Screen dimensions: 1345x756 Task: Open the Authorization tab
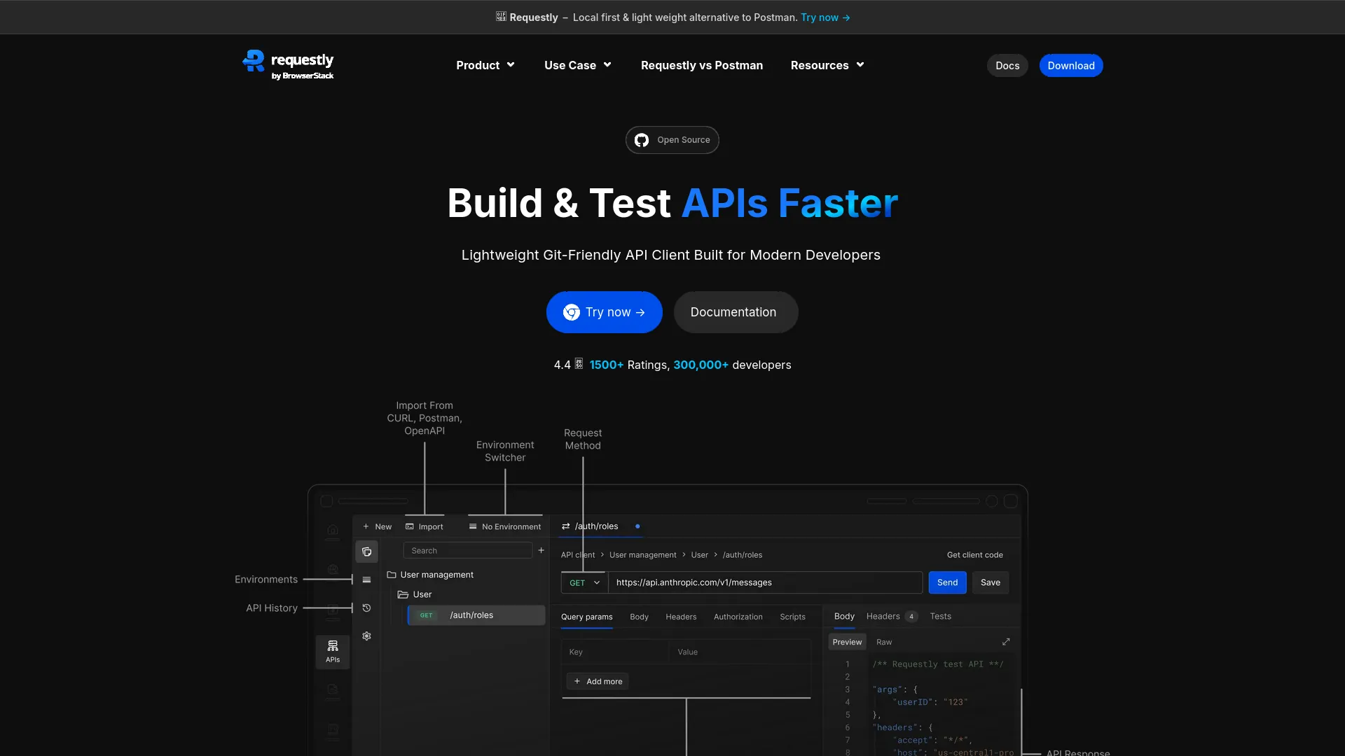[738, 617]
